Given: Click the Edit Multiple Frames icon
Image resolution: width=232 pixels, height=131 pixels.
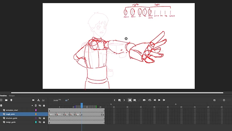Looking at the screenshot, I should tap(135, 100).
